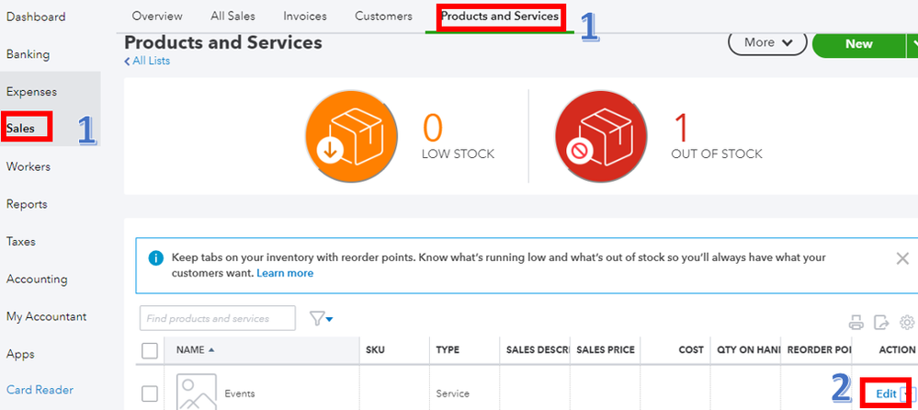
Task: Click the green New button
Action: (858, 43)
